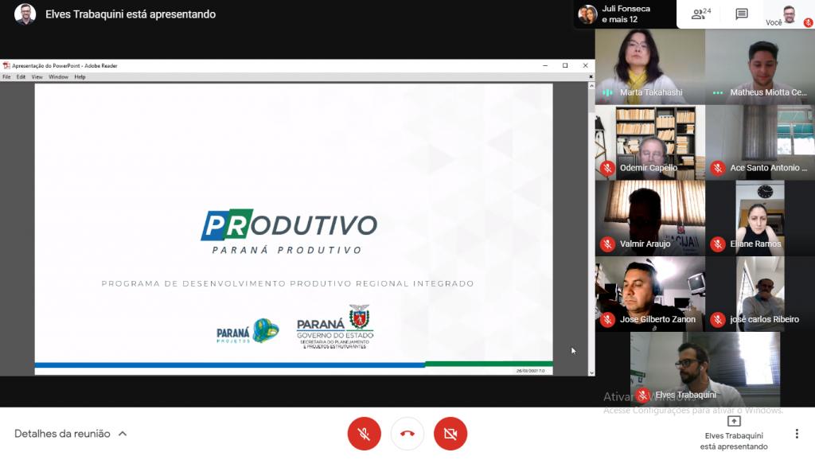Screen dimensions: 815x460
Task: Click the Detalhes da reunião label
Action: coord(62,434)
